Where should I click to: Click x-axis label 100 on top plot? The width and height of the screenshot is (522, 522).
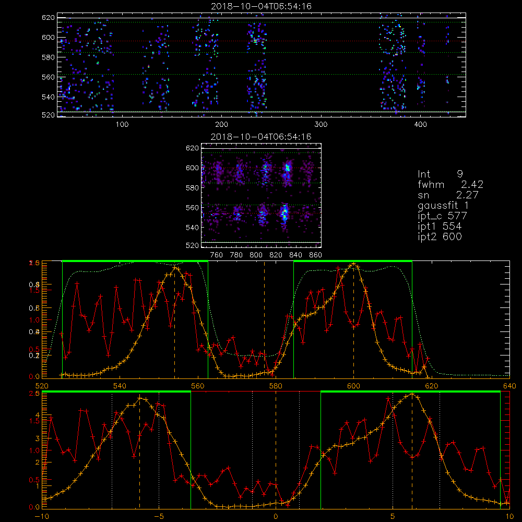pyautogui.click(x=122, y=125)
